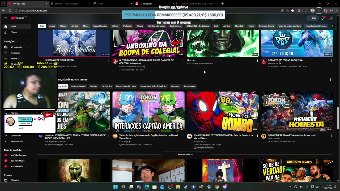340x191 pixels.
Task: Click the Criar create button
Action: 313,18
